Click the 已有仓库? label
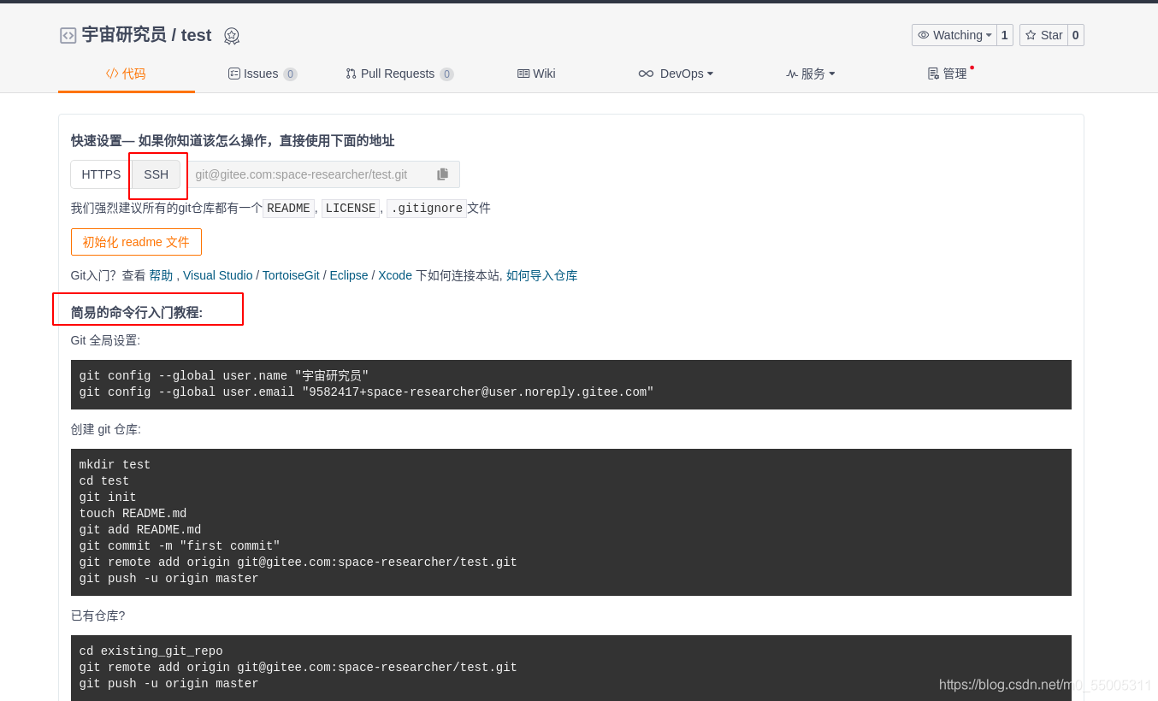The height and width of the screenshot is (701, 1158). (x=97, y=616)
